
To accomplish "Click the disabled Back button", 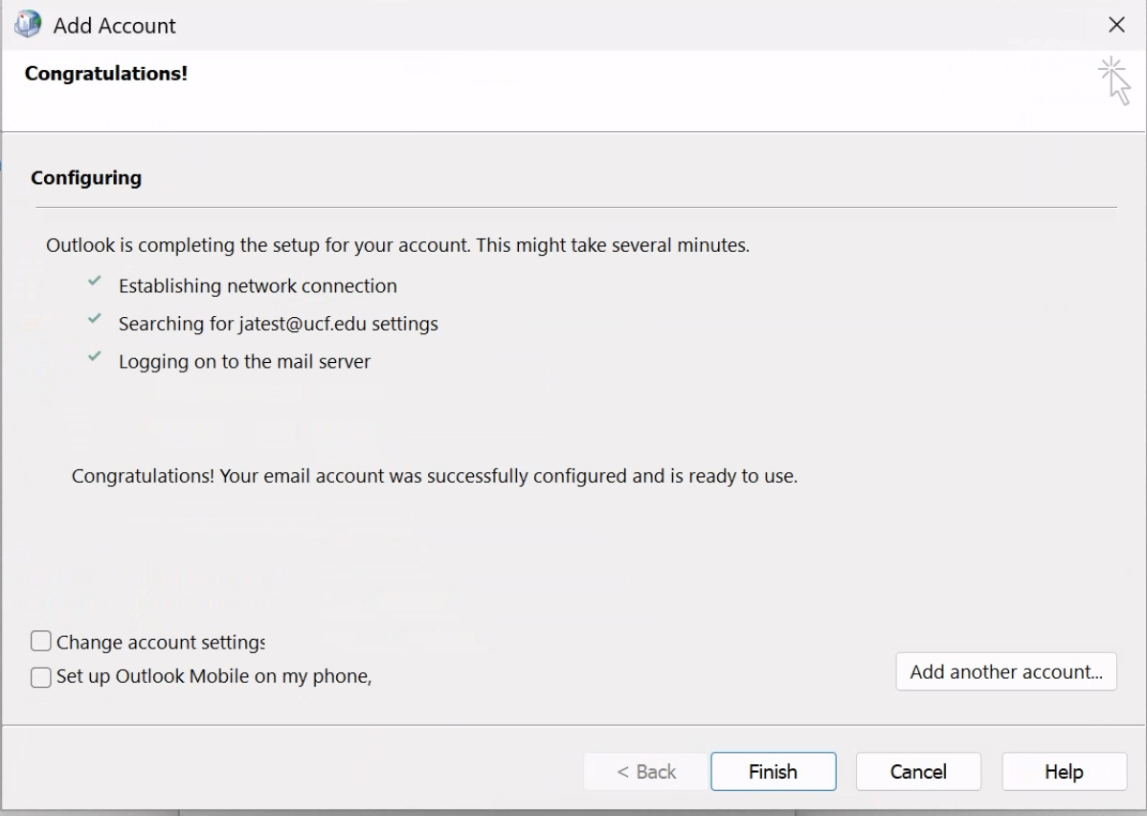I will tap(646, 771).
